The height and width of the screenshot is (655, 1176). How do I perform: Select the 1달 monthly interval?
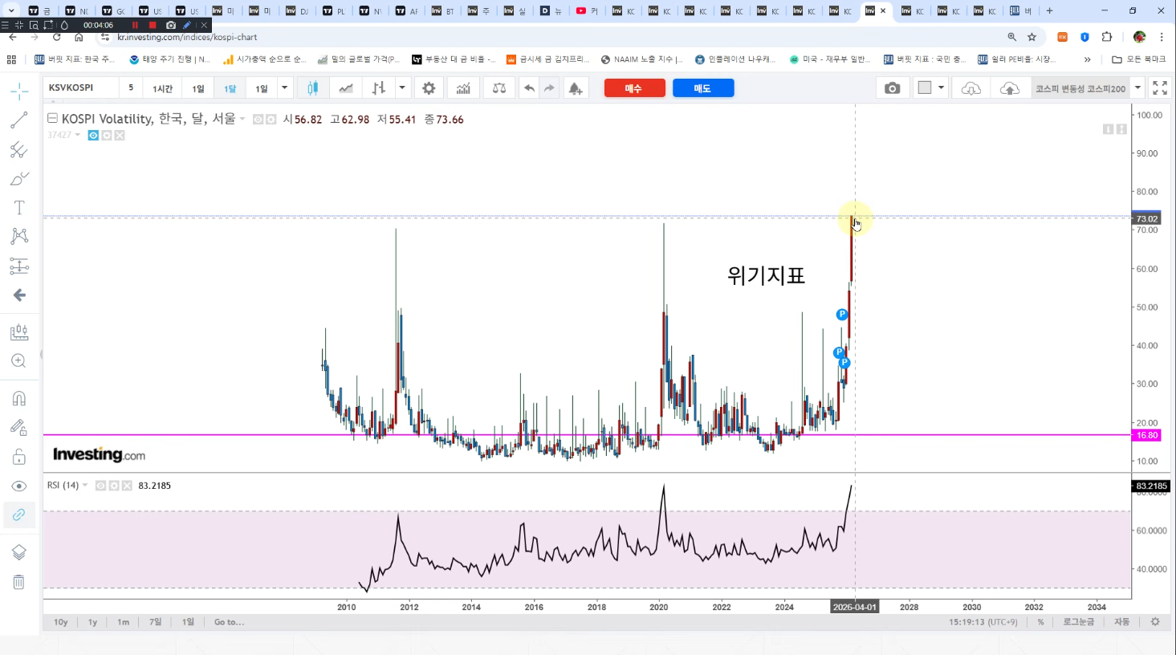230,88
